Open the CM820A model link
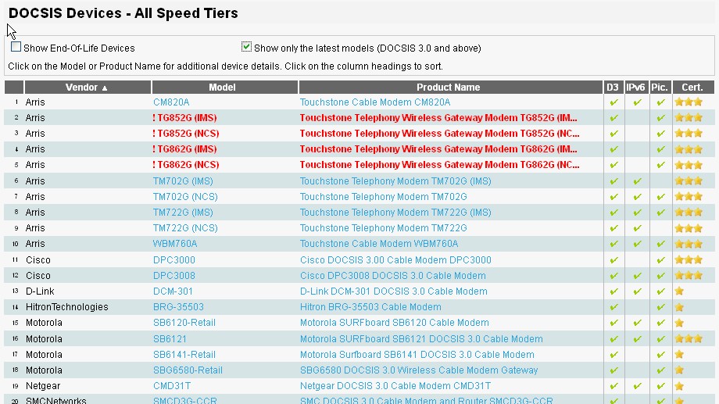This screenshot has height=404, width=719. (171, 102)
